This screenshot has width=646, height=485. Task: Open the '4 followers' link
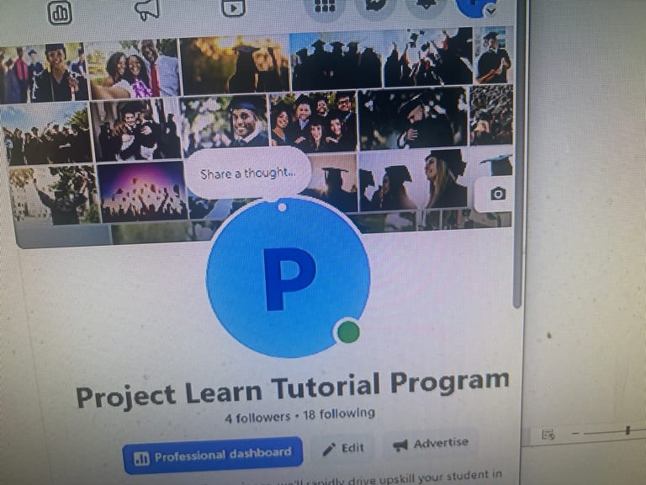258,418
